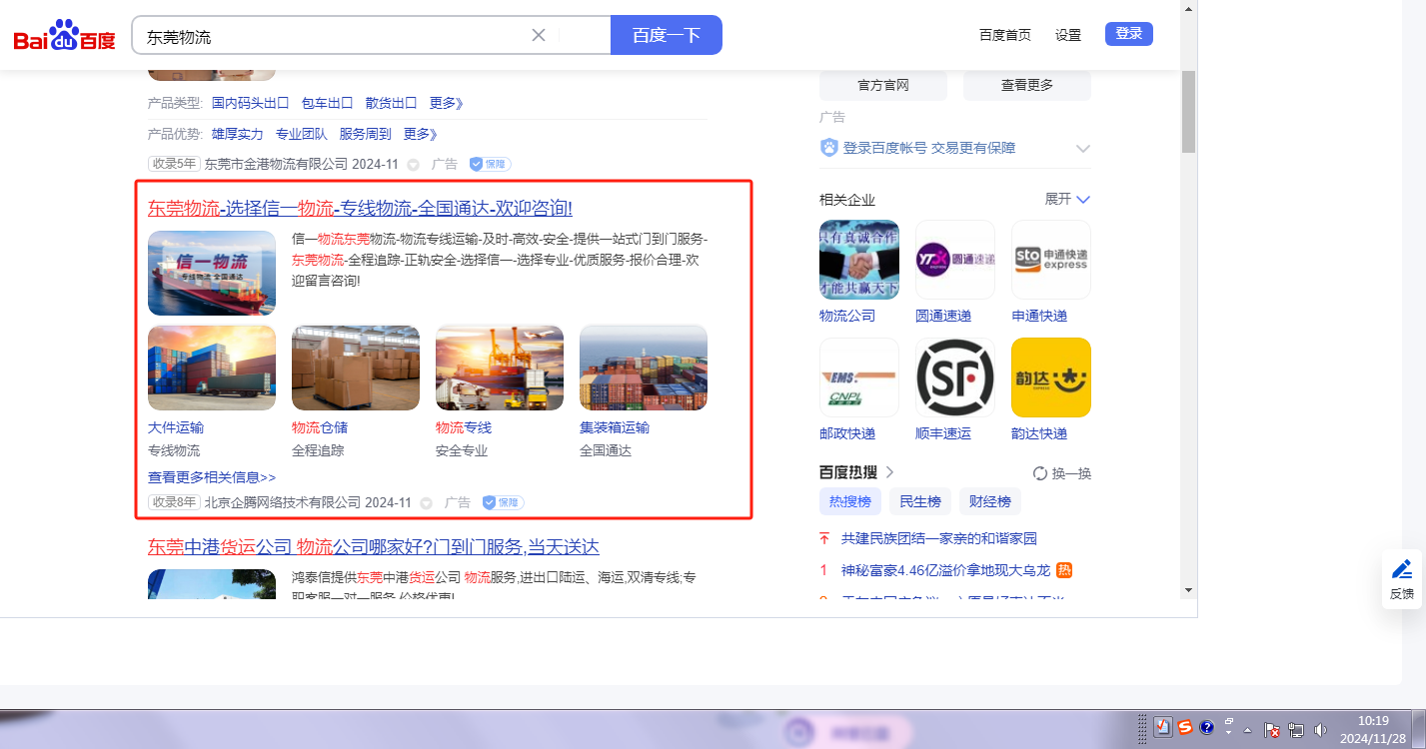Open 查看更多相关信息>> link
The width and height of the screenshot is (1426, 749).
point(212,477)
